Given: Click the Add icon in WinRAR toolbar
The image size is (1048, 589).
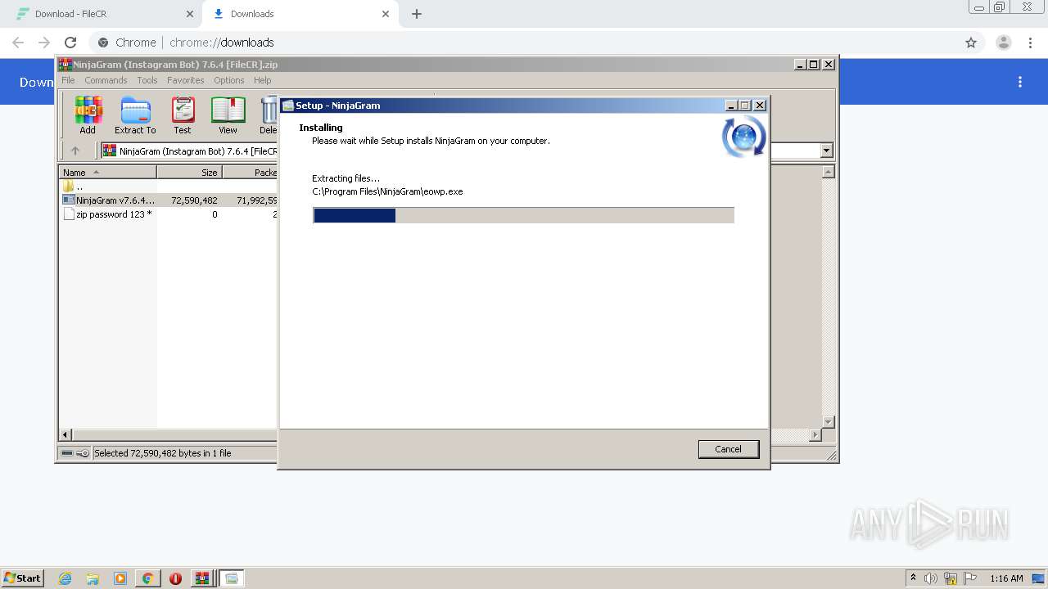Looking at the screenshot, I should pos(88,115).
